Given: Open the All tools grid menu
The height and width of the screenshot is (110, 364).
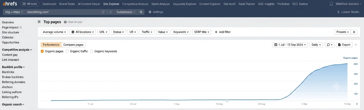Looking at the screenshot, I should click(x=30, y=4).
